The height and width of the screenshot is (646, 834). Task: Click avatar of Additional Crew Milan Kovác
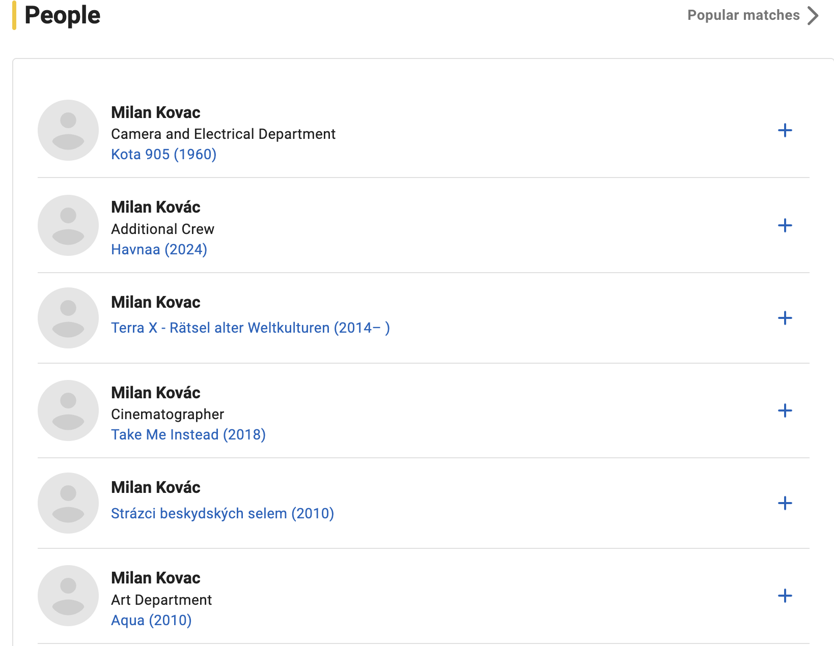coord(68,225)
